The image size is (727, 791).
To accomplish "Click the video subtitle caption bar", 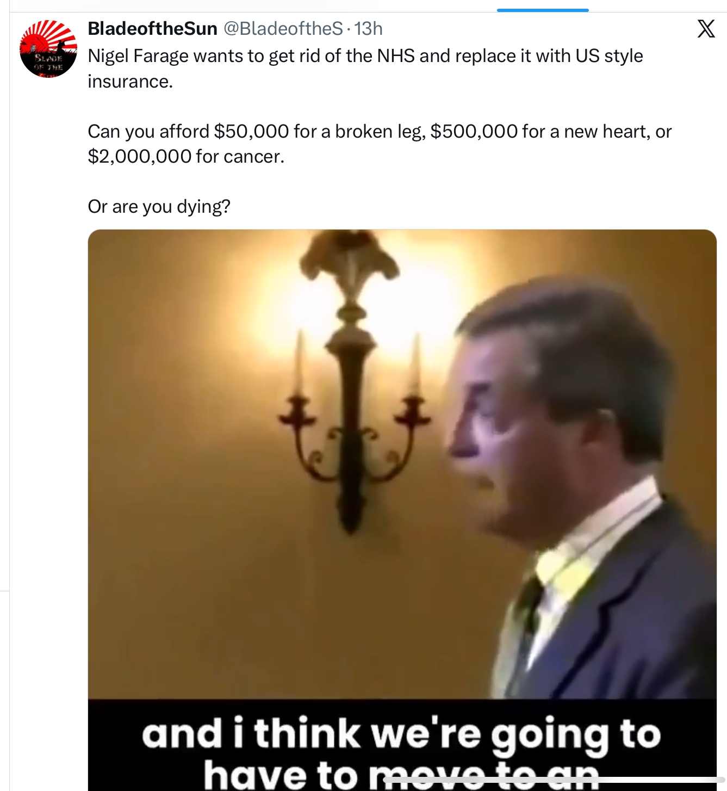I will (402, 745).
